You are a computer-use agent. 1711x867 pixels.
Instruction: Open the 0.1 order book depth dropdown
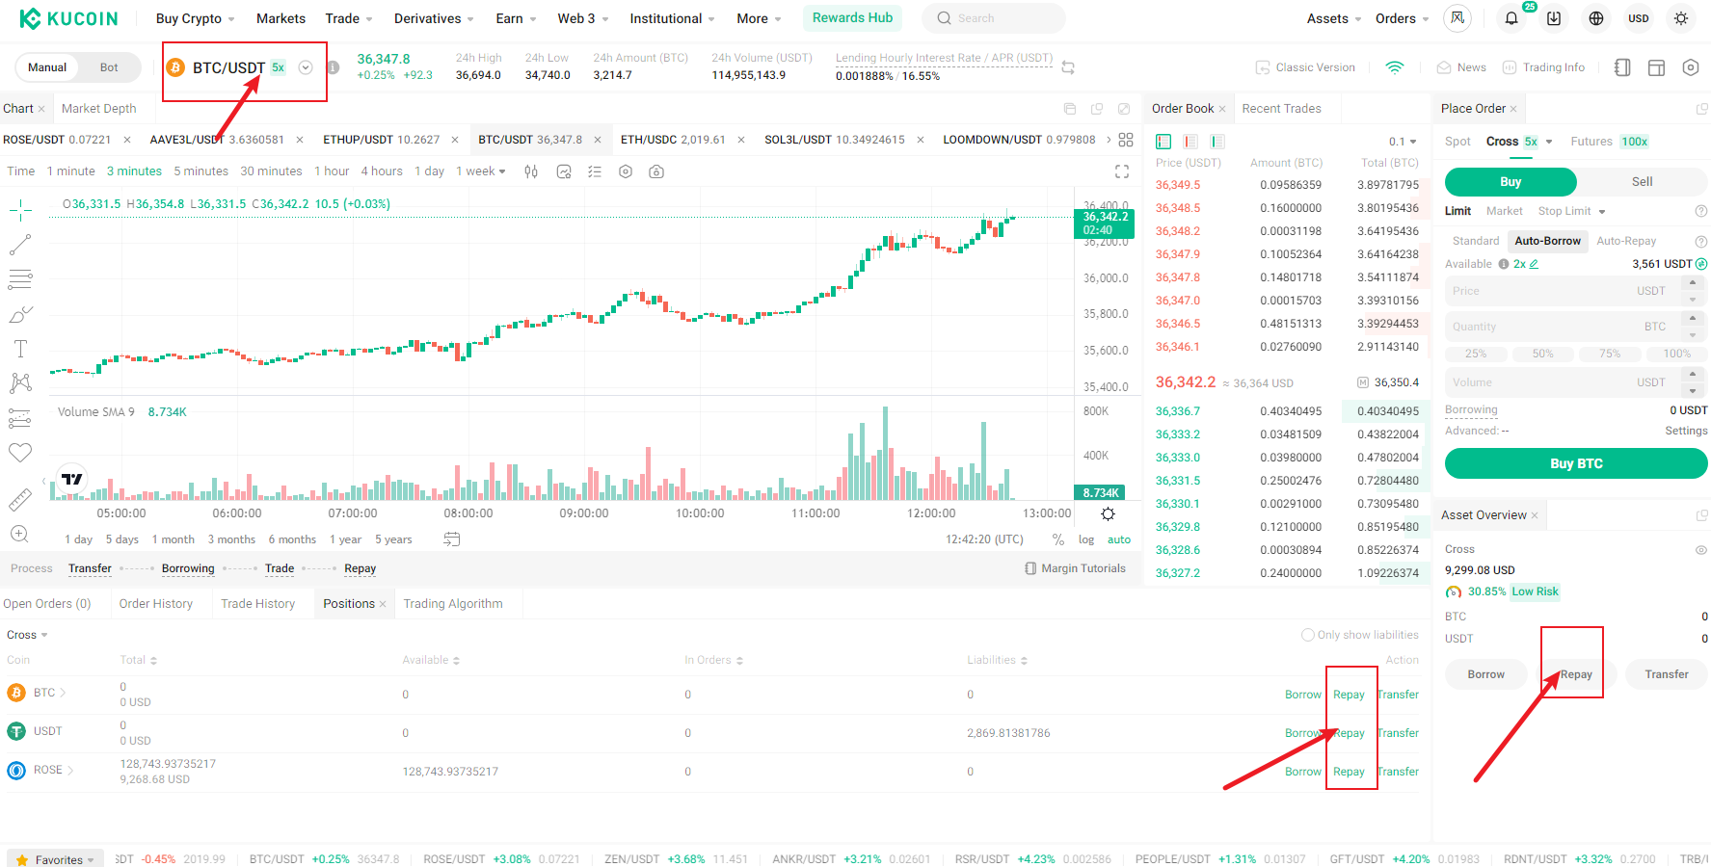pos(1403,142)
